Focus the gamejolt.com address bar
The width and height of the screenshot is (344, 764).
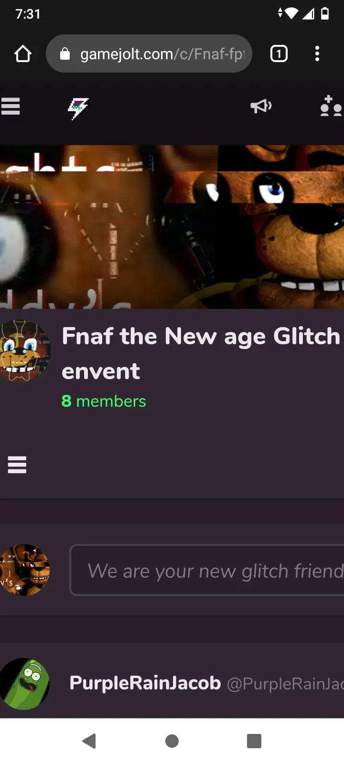coord(149,53)
